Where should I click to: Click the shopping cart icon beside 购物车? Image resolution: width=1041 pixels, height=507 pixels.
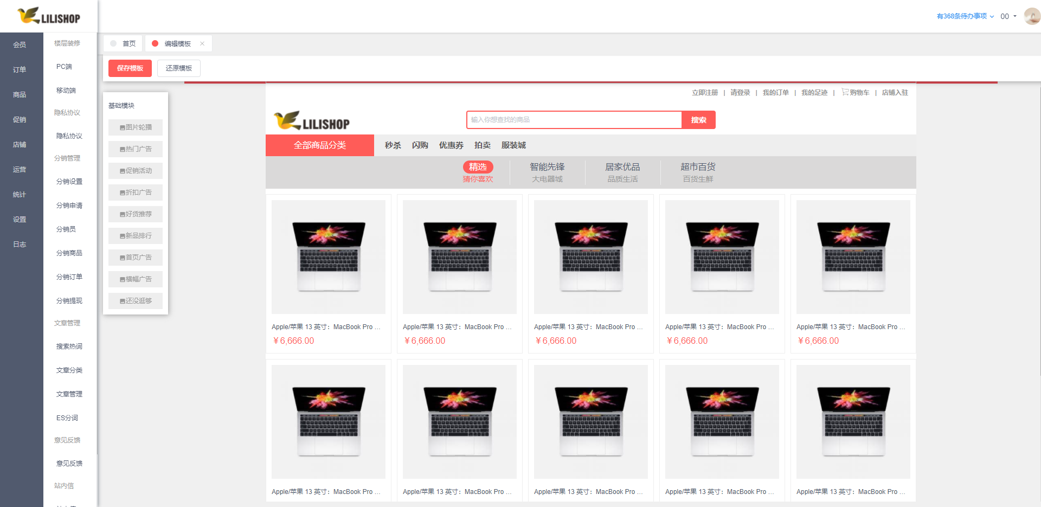point(845,92)
